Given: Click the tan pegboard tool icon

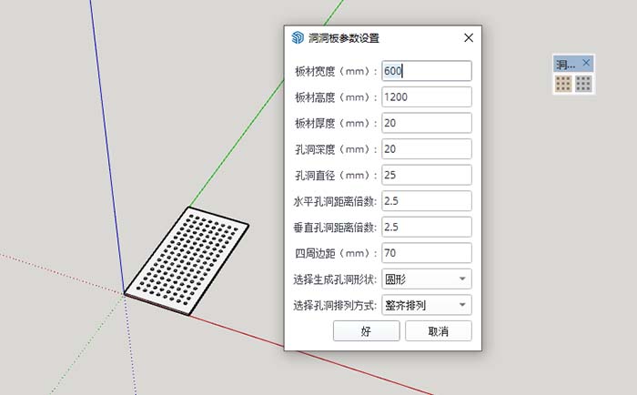Looking at the screenshot, I should coord(563,84).
